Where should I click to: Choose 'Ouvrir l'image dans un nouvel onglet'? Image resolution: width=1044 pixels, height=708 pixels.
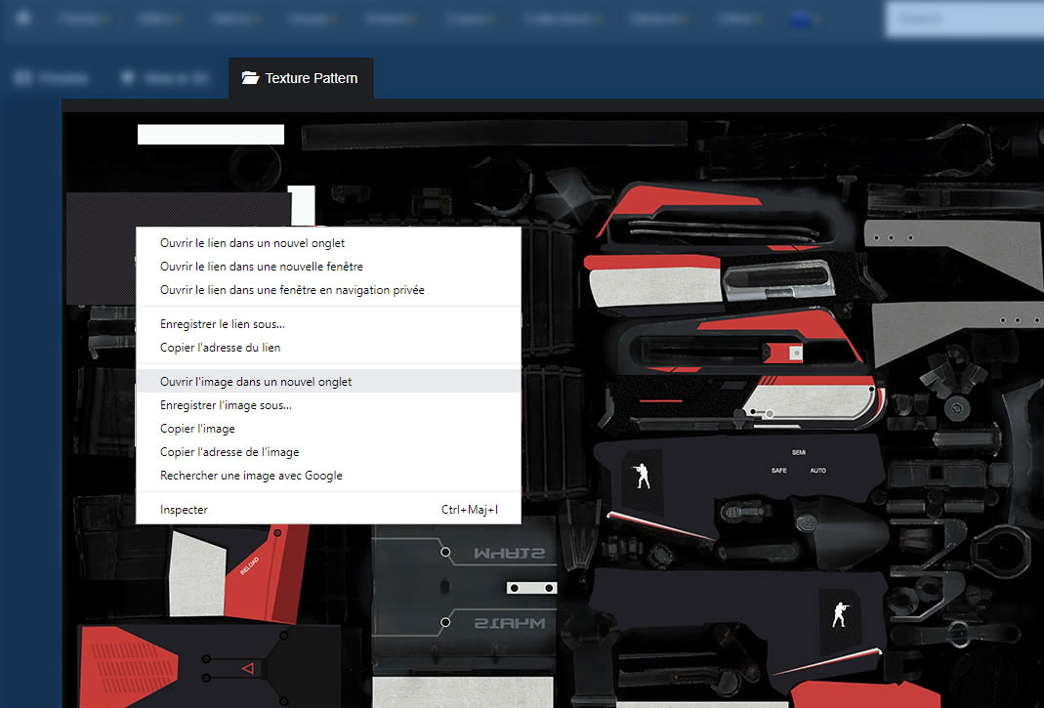click(x=328, y=382)
